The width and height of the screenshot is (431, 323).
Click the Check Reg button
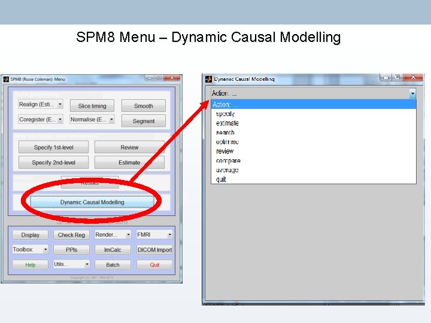pyautogui.click(x=71, y=235)
